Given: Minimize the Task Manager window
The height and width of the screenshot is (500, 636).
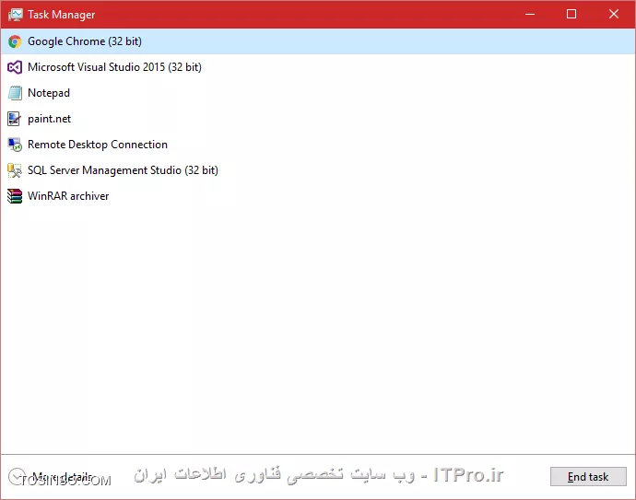Looking at the screenshot, I should pos(530,14).
